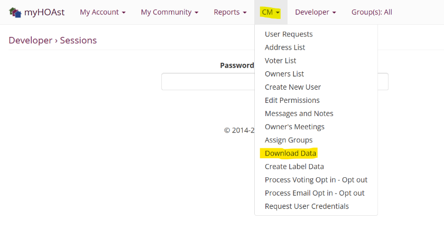Open Edit Permissions
Screen dimensions: 444x239
coord(292,100)
